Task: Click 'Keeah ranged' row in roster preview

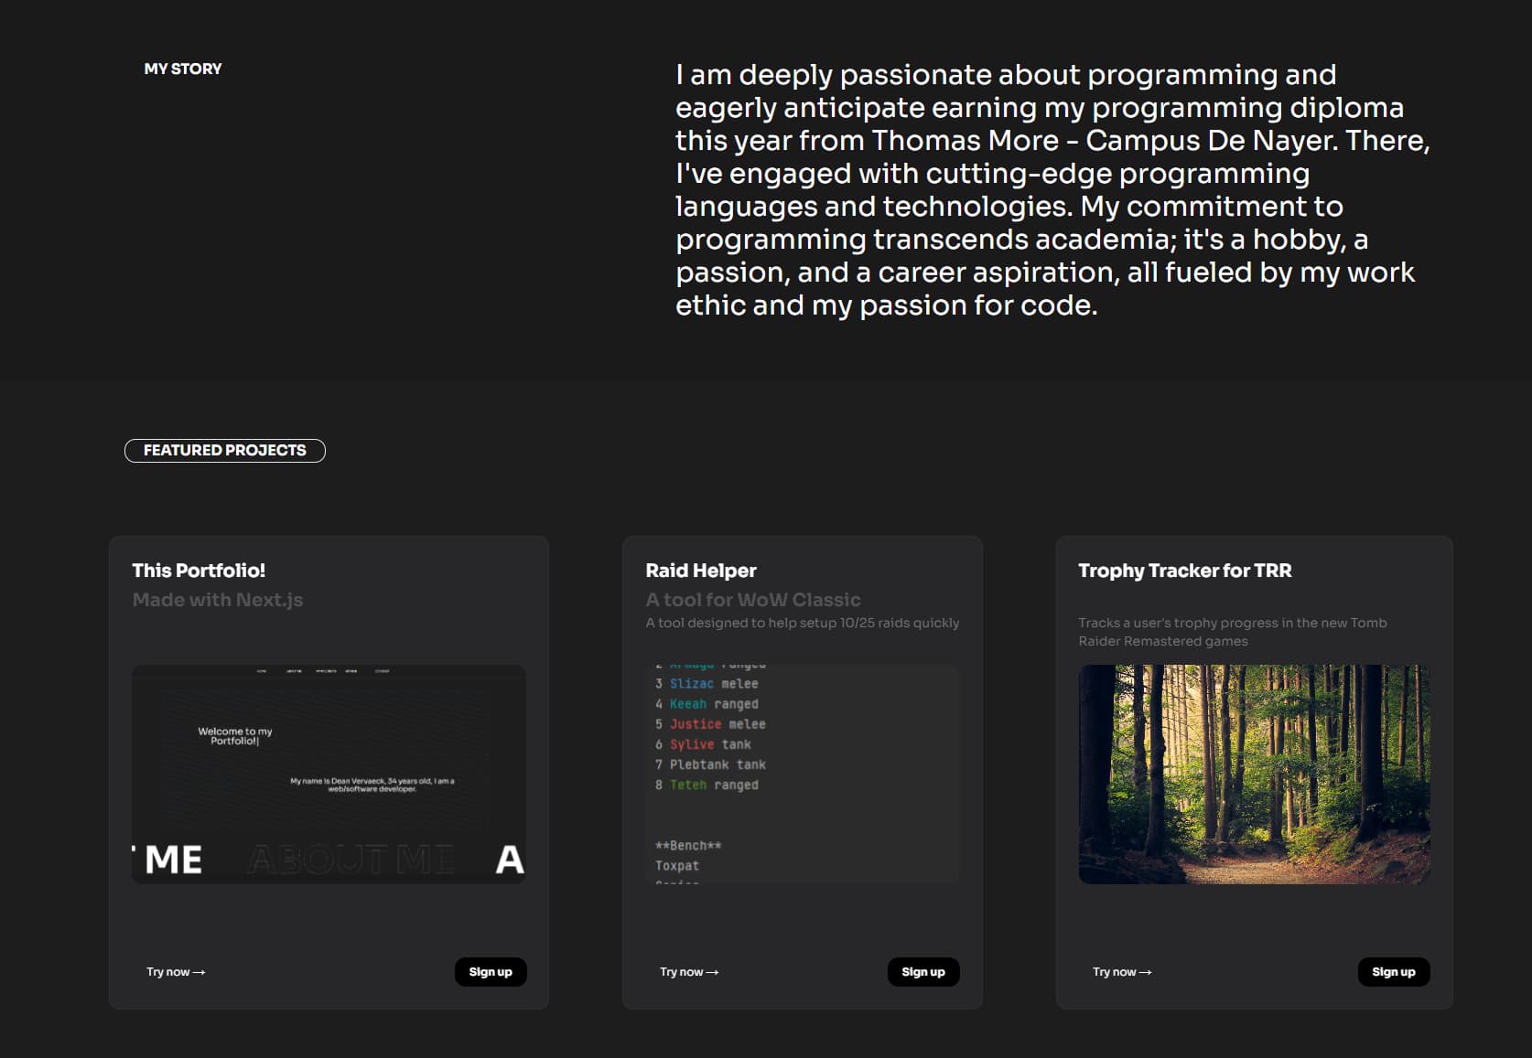Action: tap(707, 704)
